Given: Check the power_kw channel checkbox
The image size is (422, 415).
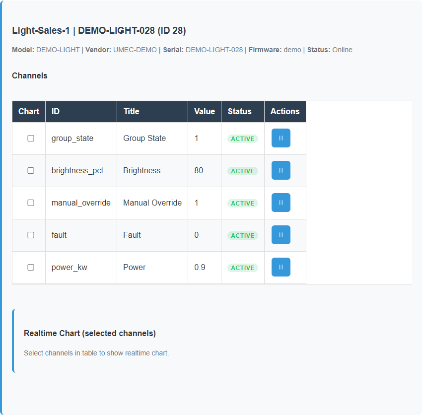Looking at the screenshot, I should tap(30, 267).
